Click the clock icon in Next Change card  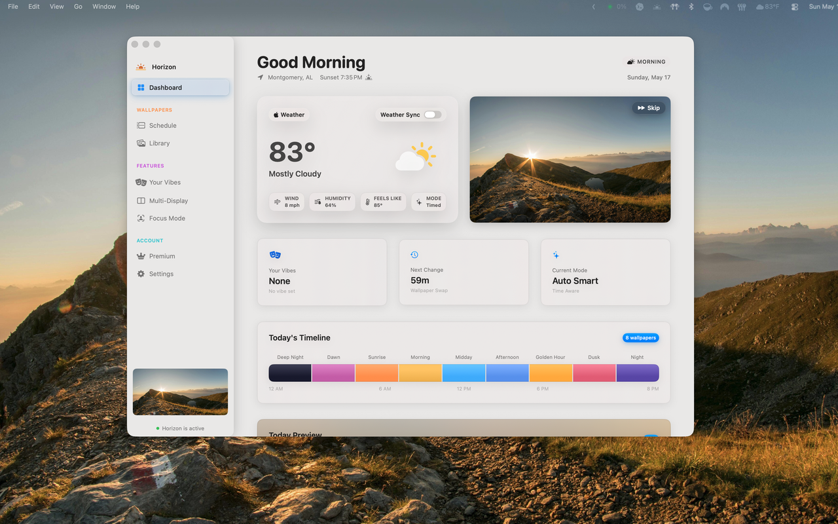[x=414, y=255]
